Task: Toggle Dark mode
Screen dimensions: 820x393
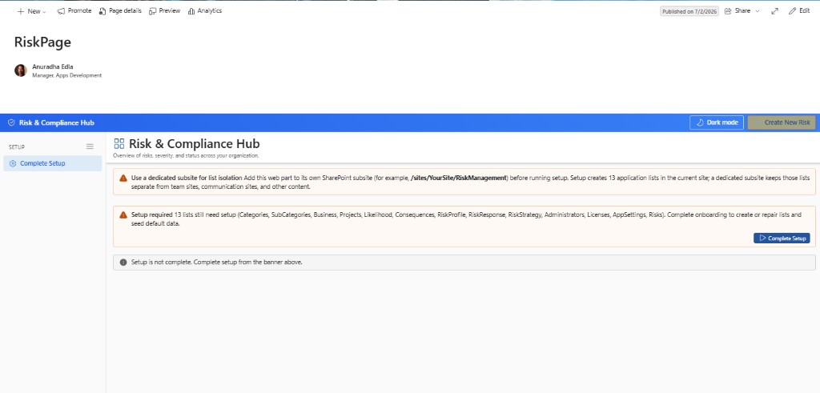Action: 717,122
